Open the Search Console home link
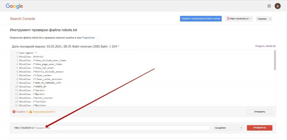287x140 pixels. tap(22, 19)
